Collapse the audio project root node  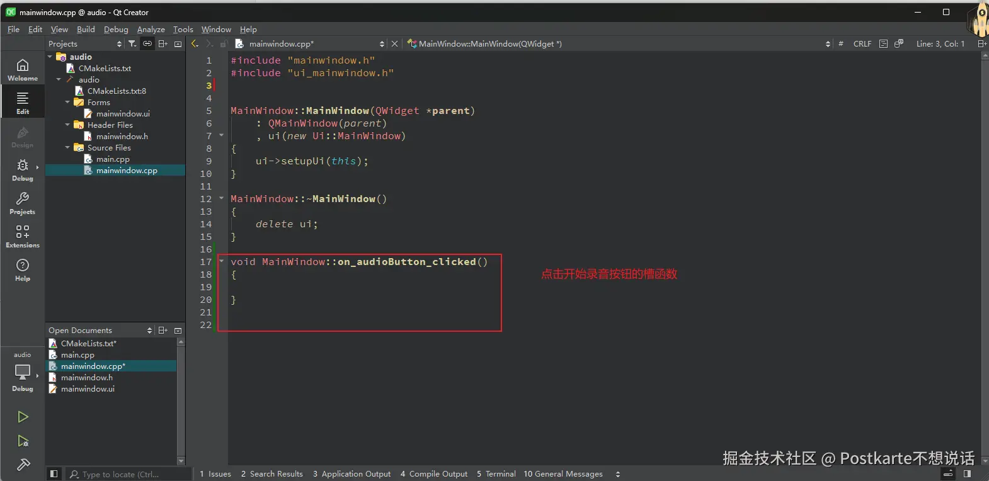(x=50, y=57)
